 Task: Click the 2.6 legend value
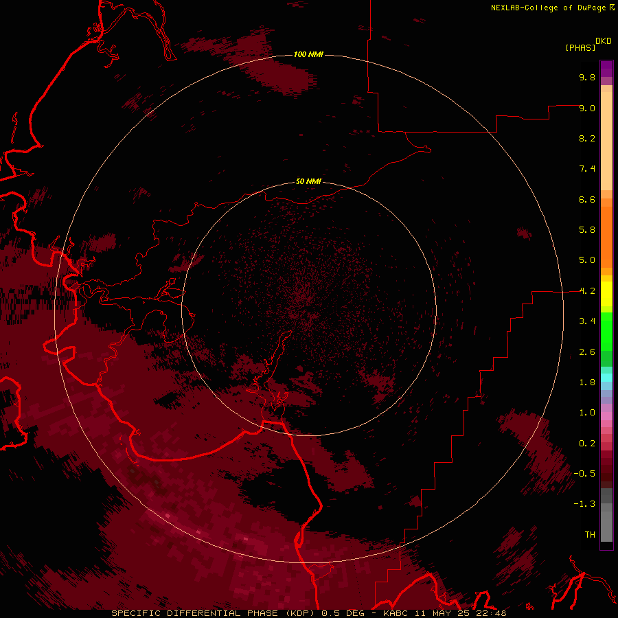pyautogui.click(x=587, y=352)
